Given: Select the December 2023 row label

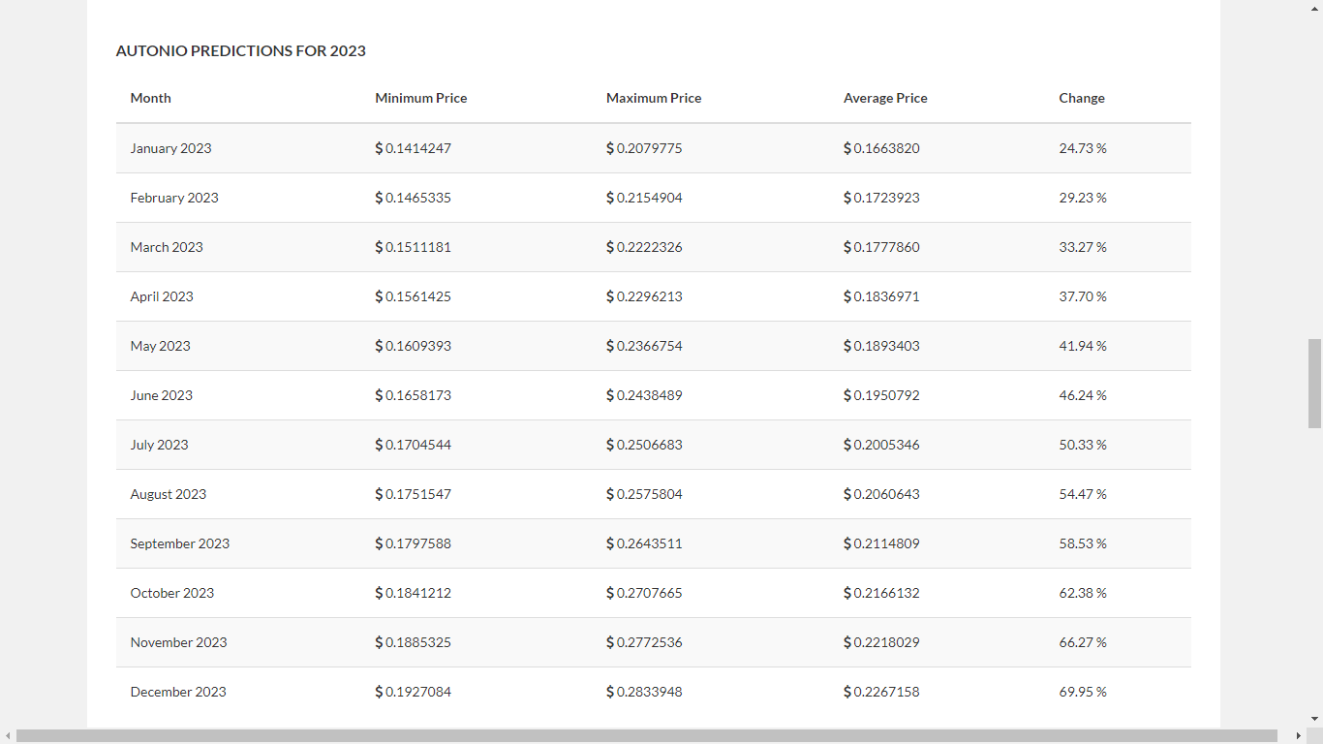Looking at the screenshot, I should (x=178, y=692).
